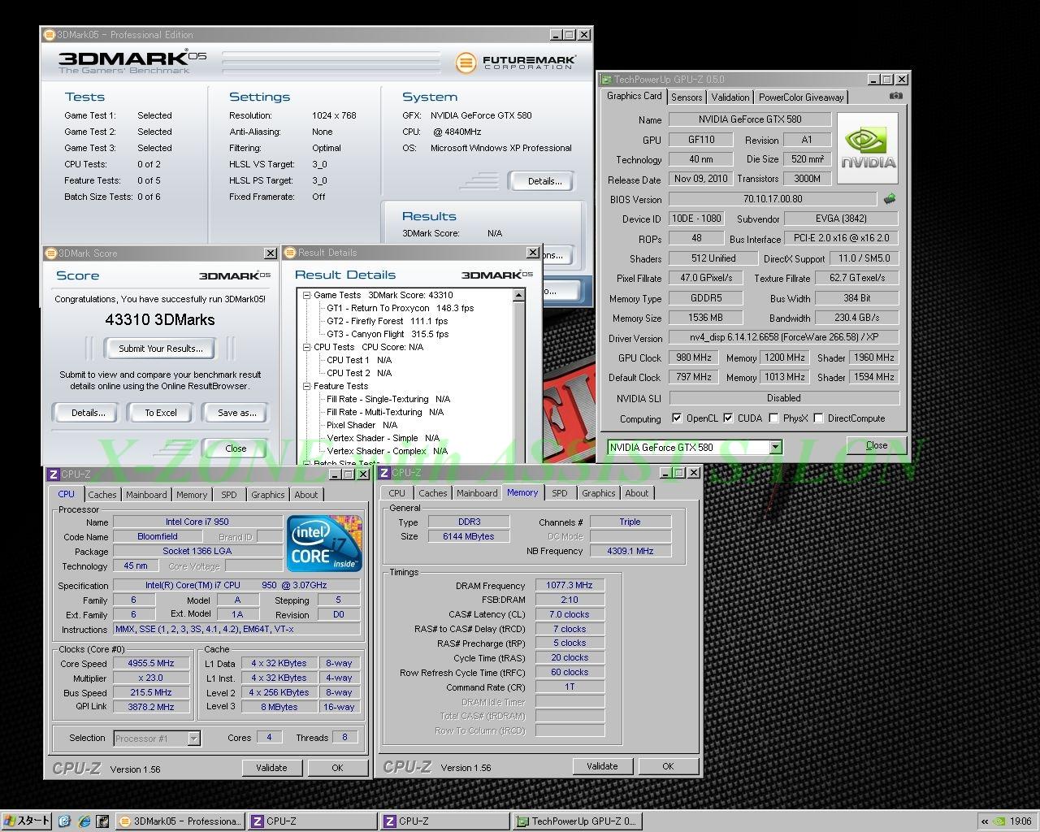Image resolution: width=1040 pixels, height=832 pixels.
Task: Click the GPU Name field showing NVIDIA GeForce GTX 580
Action: pos(749,119)
